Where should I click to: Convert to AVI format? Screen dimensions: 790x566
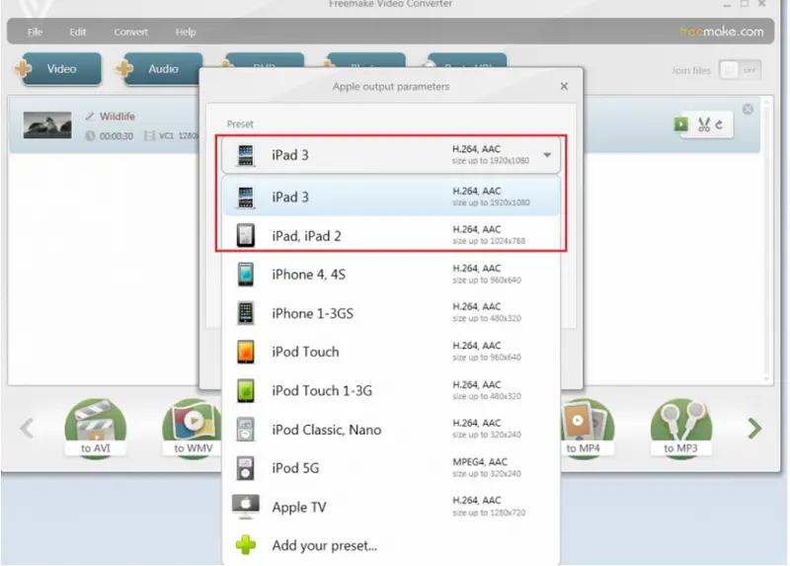point(95,429)
